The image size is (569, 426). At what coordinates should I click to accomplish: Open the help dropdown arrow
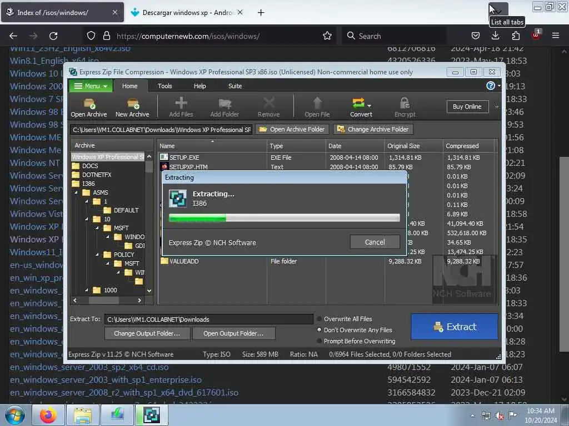(499, 86)
